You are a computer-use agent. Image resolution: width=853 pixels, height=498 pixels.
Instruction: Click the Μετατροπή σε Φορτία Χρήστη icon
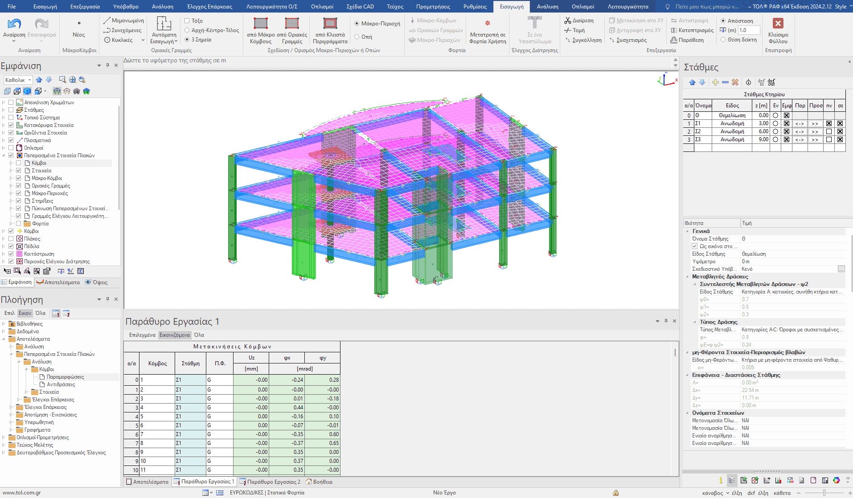tap(488, 23)
